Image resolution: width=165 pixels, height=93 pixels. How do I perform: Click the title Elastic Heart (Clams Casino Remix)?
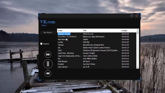pos(96,48)
